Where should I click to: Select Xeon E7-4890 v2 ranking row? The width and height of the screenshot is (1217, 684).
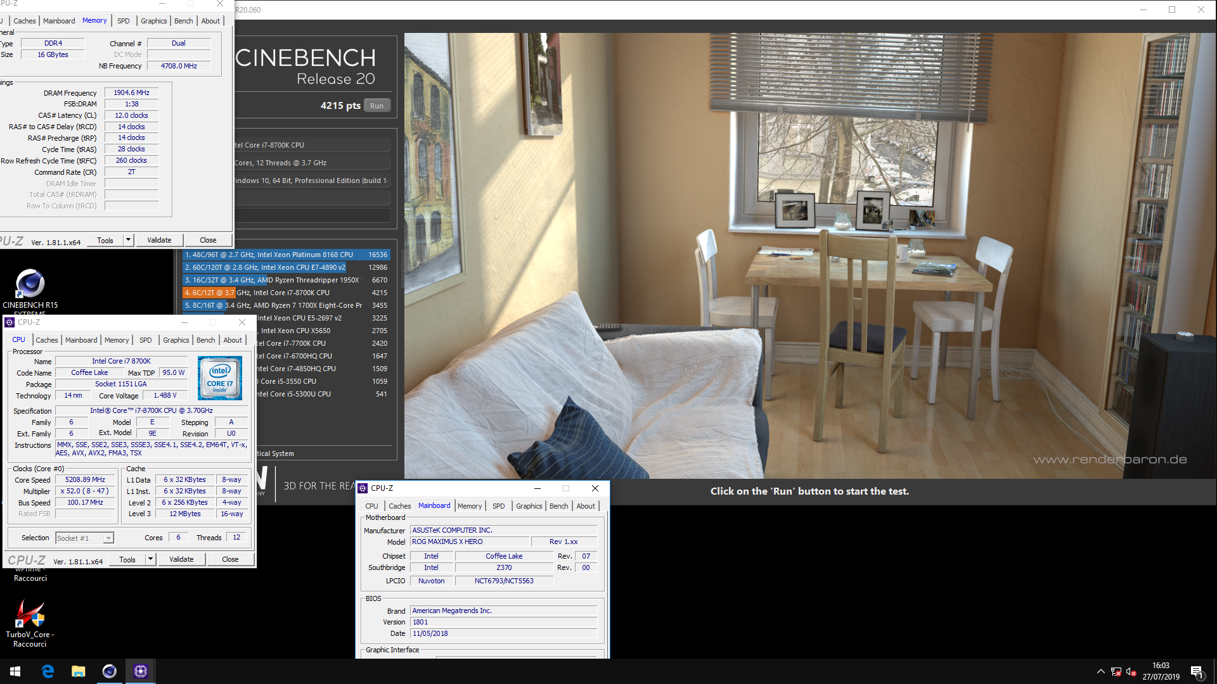coord(287,267)
